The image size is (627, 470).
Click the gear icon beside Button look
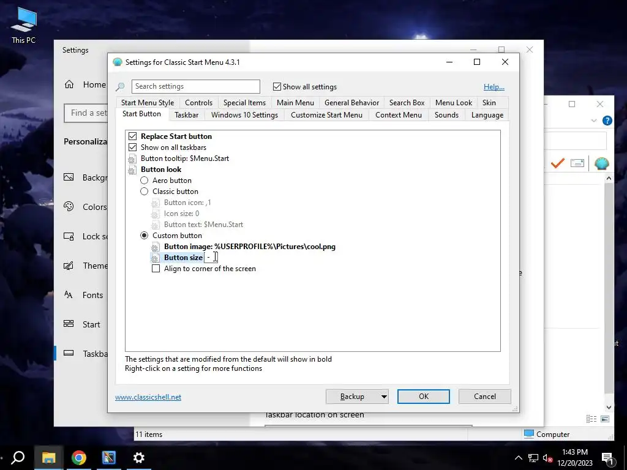pyautogui.click(x=132, y=170)
